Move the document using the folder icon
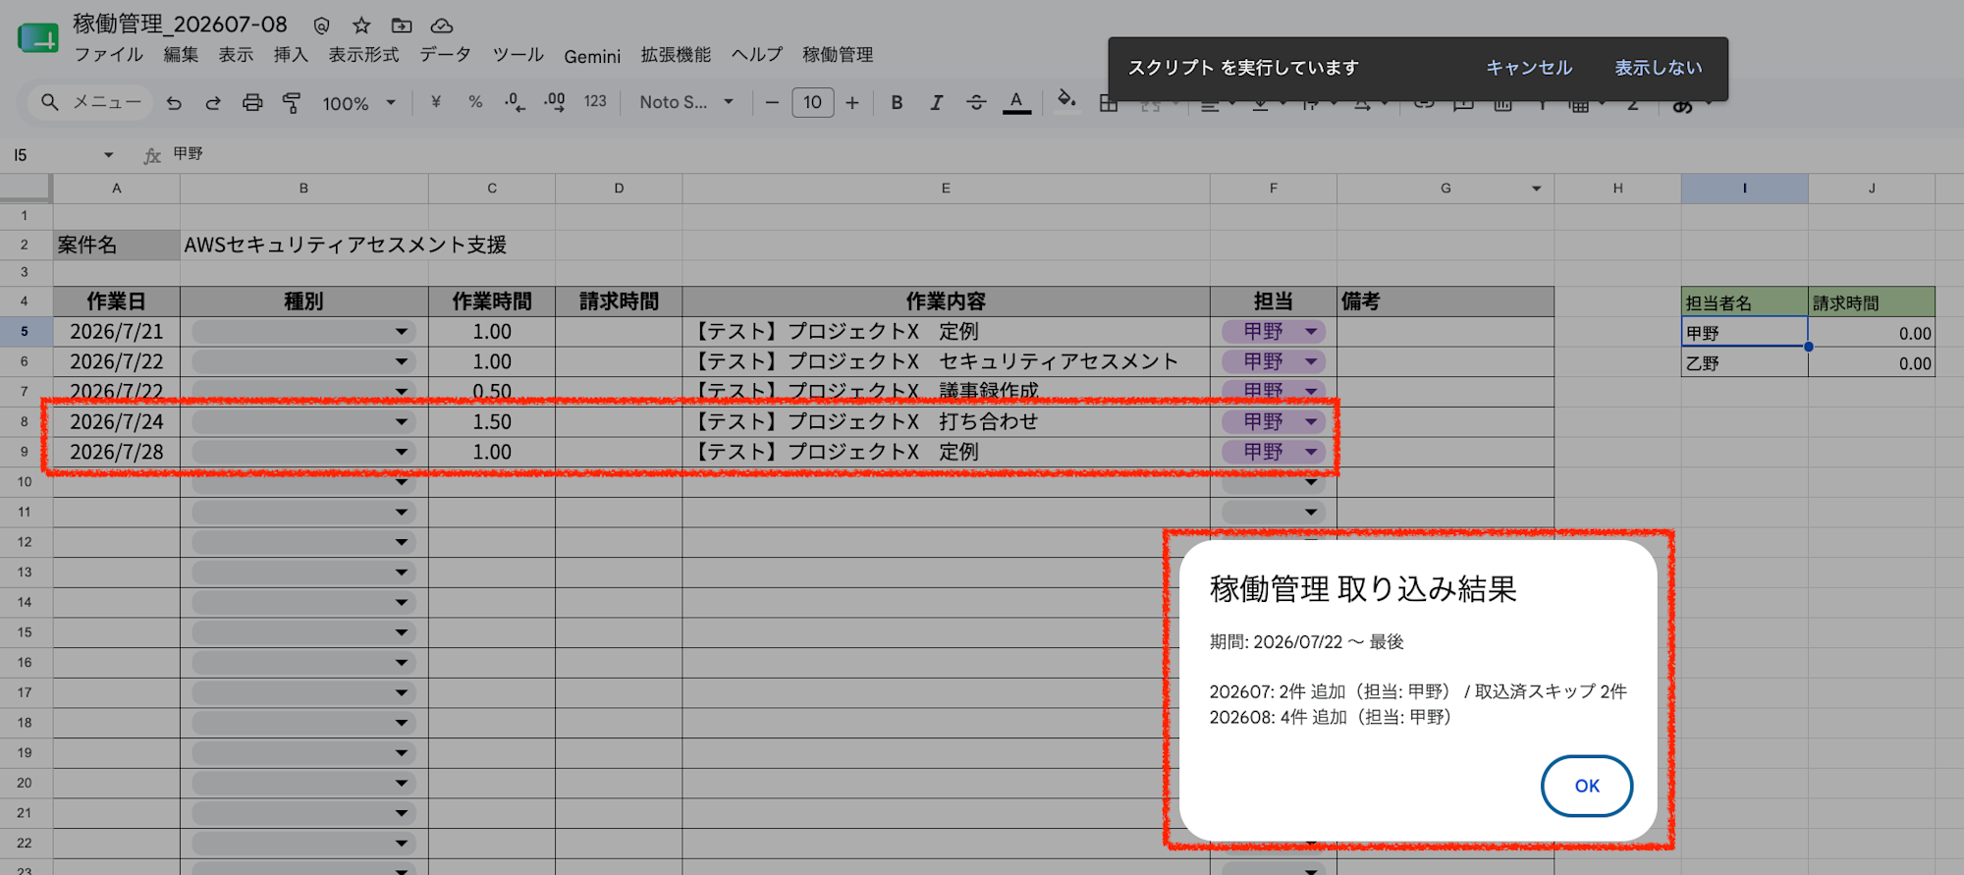1964x875 pixels. pyautogui.click(x=402, y=26)
